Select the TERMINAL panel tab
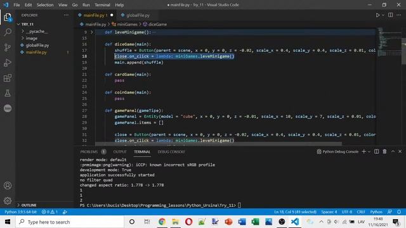Screen dimensions: 406x228 click(142, 151)
